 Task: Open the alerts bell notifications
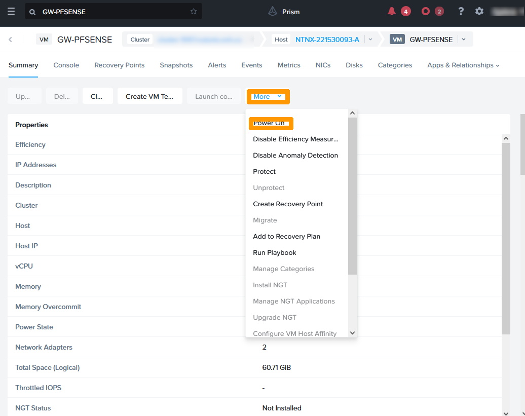tap(392, 11)
